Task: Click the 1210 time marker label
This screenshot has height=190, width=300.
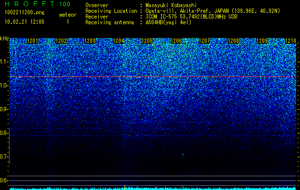Action: 290,41
